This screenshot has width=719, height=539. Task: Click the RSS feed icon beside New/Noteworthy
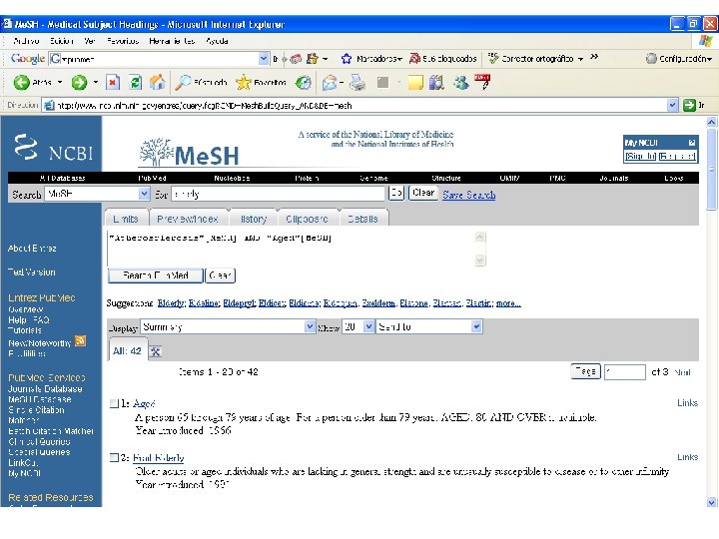pyautogui.click(x=80, y=341)
